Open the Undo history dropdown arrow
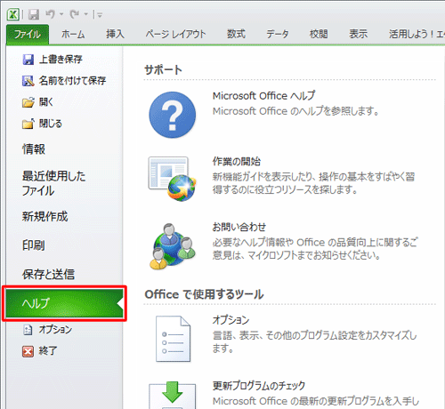The height and width of the screenshot is (409, 445). [x=61, y=14]
